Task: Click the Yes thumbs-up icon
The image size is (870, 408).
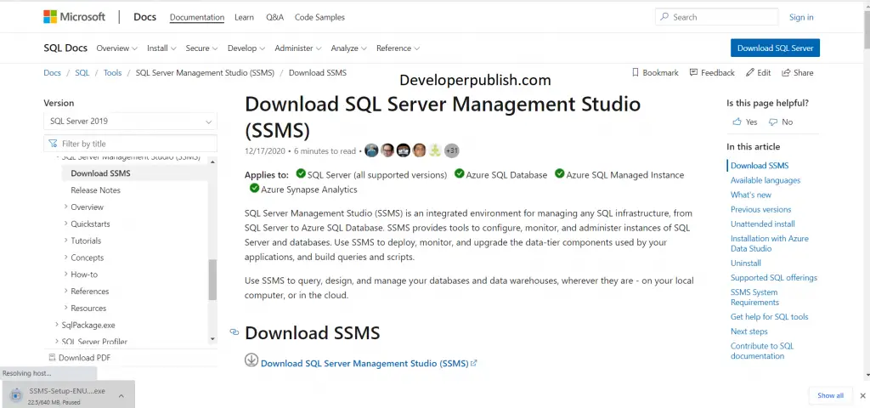Action: pos(737,122)
